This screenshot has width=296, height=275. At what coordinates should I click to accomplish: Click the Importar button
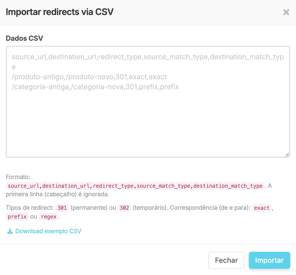[x=269, y=260]
